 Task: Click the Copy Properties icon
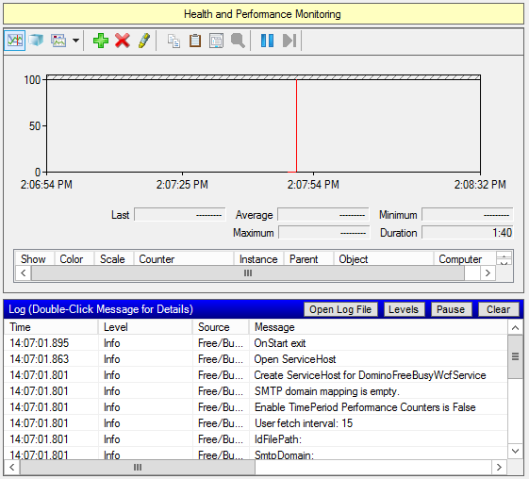174,41
